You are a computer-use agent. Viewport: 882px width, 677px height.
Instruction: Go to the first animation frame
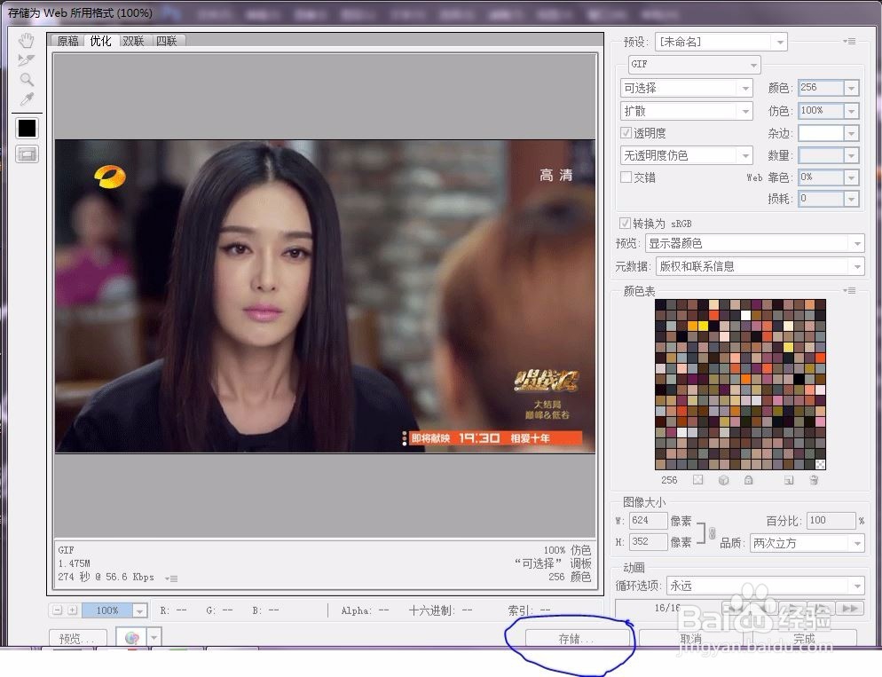click(x=734, y=608)
